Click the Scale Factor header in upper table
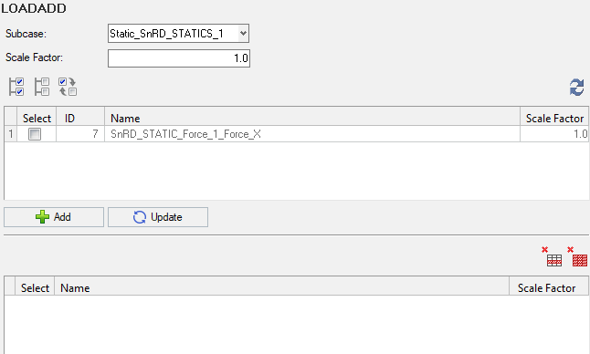Image resolution: width=590 pixels, height=354 pixels. (x=554, y=119)
